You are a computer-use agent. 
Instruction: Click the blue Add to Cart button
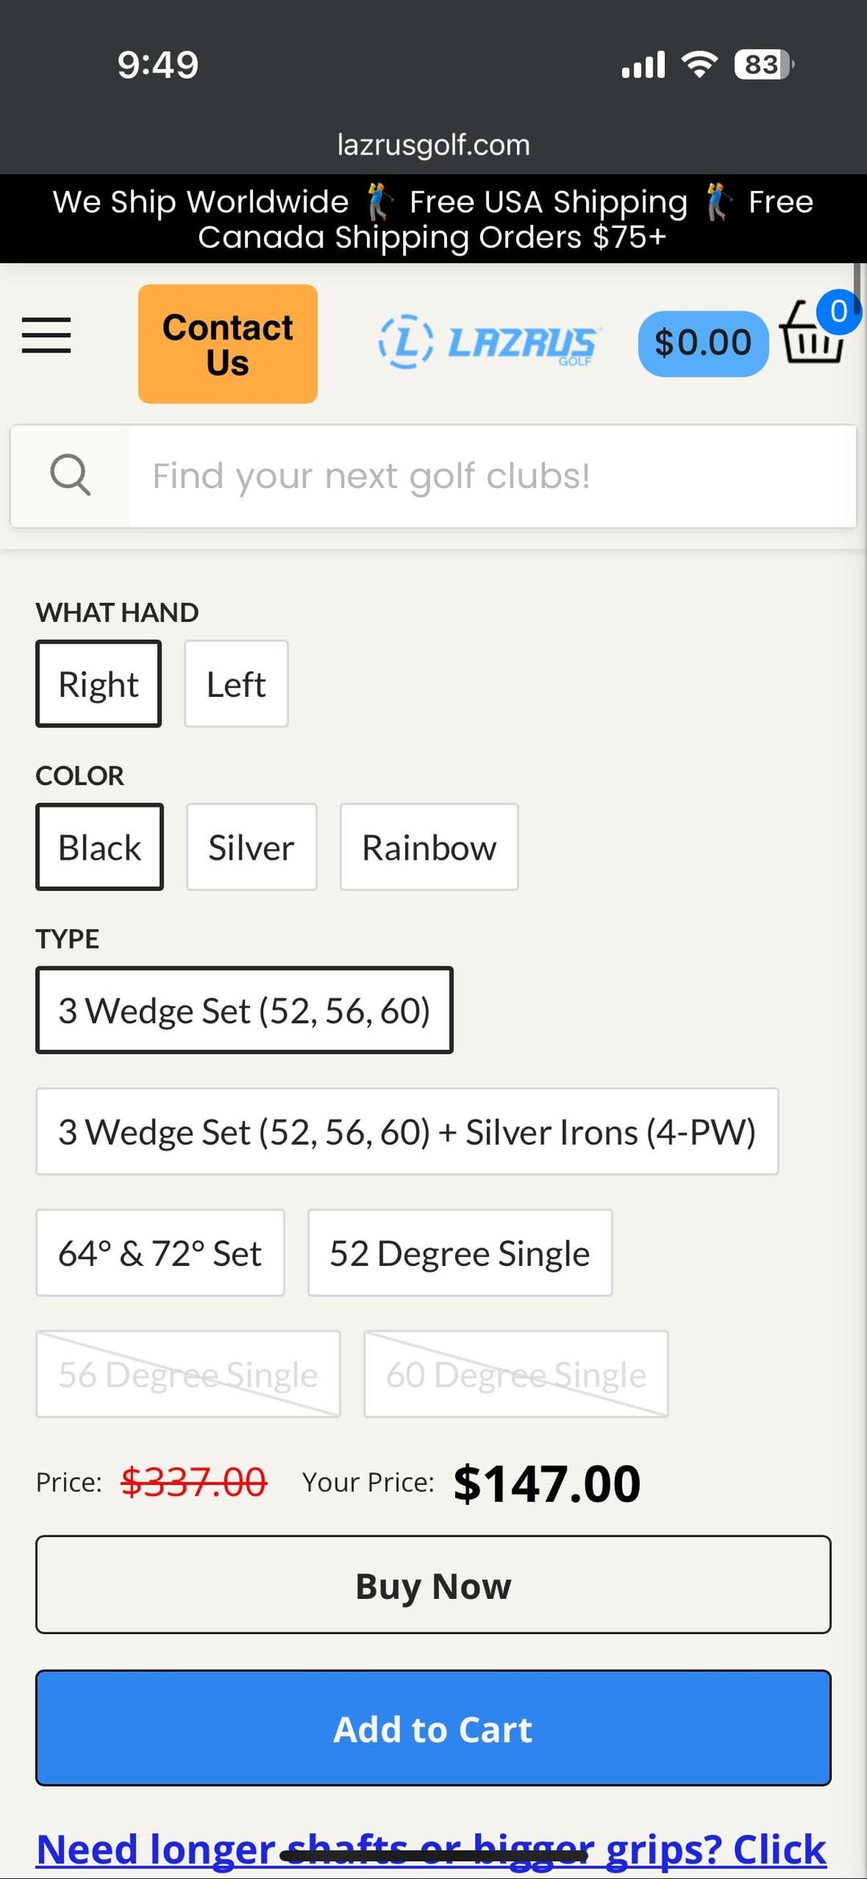433,1729
